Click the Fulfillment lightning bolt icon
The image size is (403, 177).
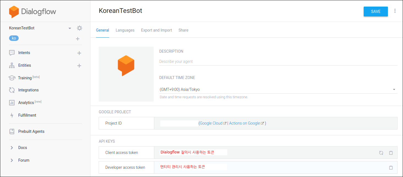tap(12, 115)
